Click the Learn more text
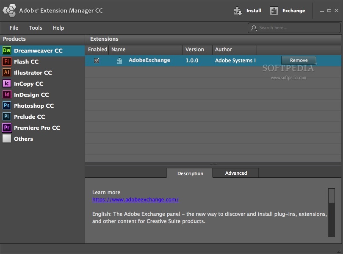The height and width of the screenshot is (254, 343). 106,192
